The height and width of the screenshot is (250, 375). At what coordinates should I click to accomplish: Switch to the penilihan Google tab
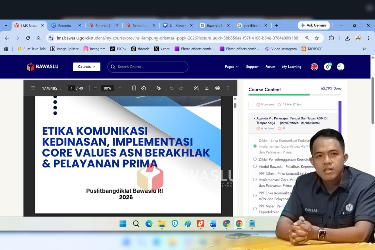252,26
